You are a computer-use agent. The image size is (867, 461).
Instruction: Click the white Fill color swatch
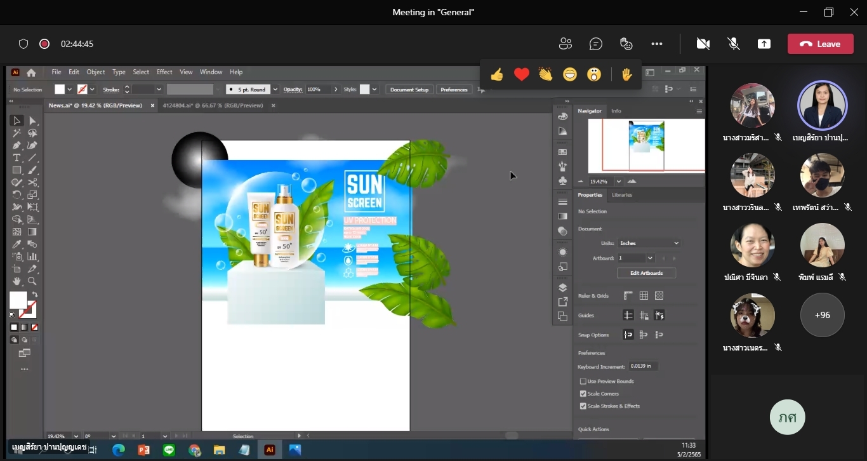(x=18, y=300)
